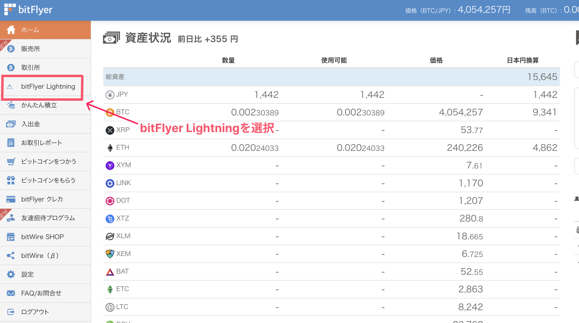
Task: Click the BTC/JPY price 4,054,257円 in header
Action: pos(484,10)
